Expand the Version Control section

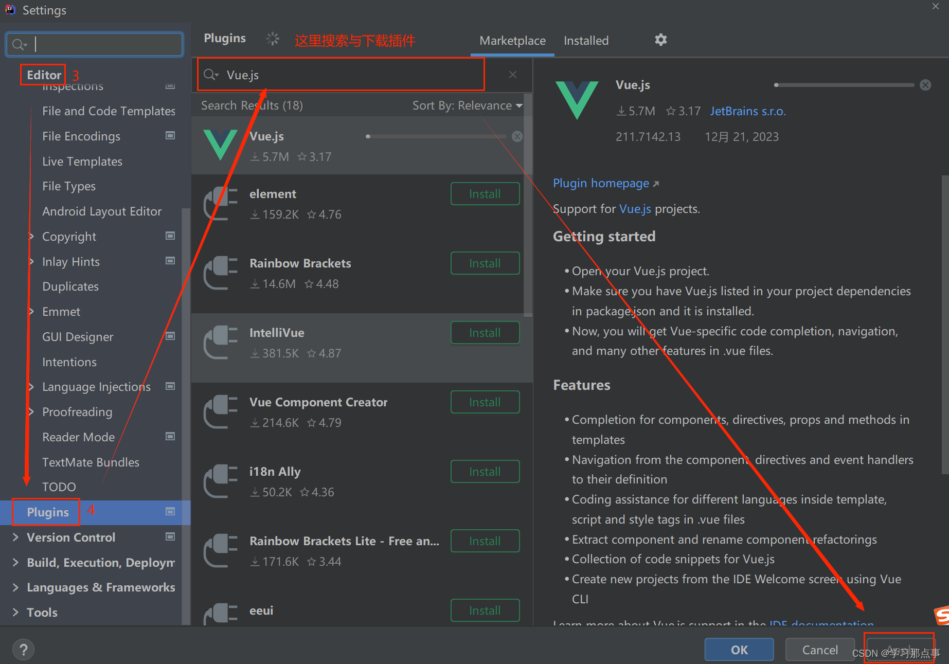tap(15, 537)
